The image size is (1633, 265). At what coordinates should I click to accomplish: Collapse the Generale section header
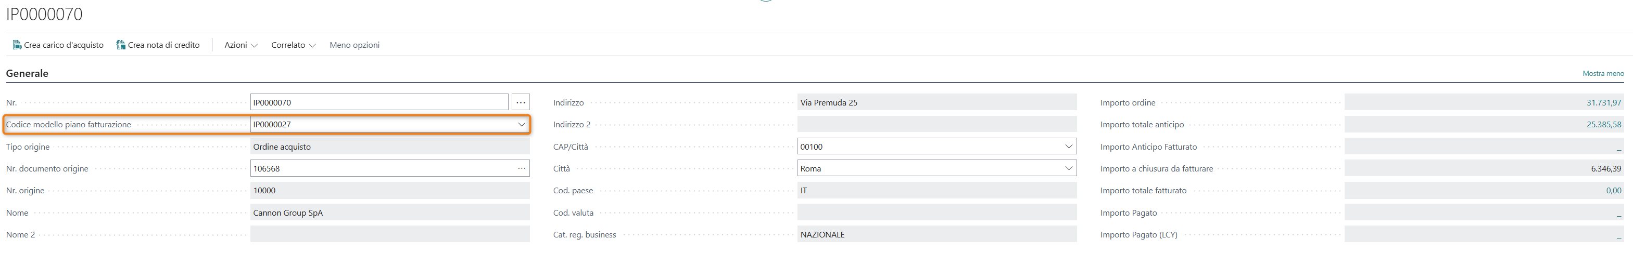click(27, 73)
